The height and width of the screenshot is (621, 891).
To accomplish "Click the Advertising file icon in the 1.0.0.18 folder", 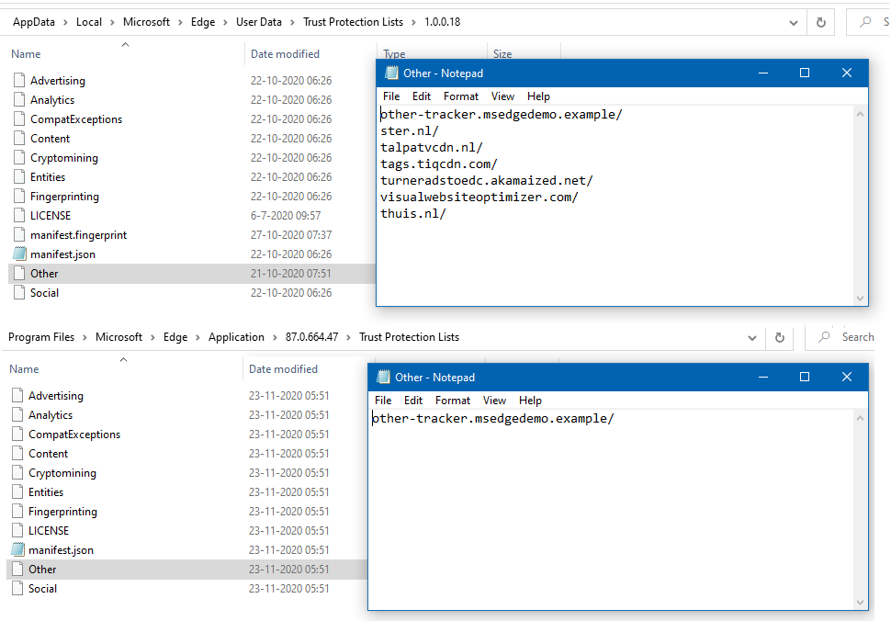I will pyautogui.click(x=19, y=80).
